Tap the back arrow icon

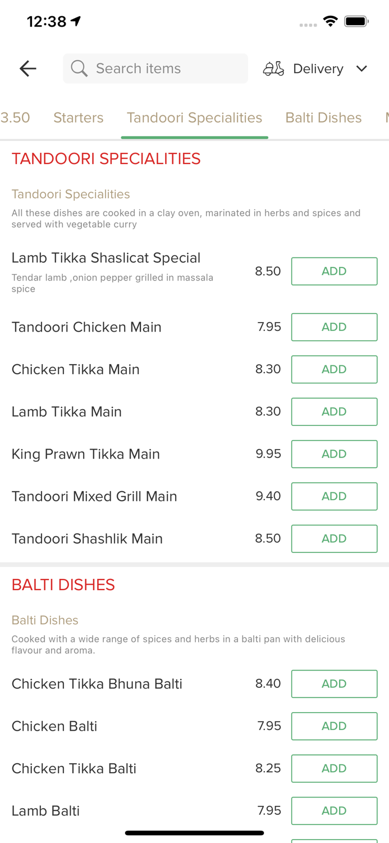tap(28, 69)
